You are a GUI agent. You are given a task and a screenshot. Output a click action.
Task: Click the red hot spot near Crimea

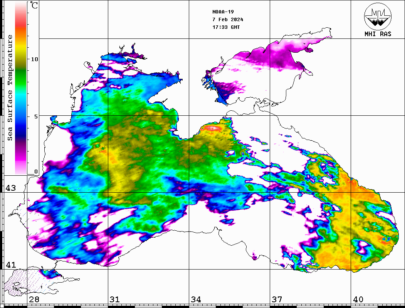213,128
